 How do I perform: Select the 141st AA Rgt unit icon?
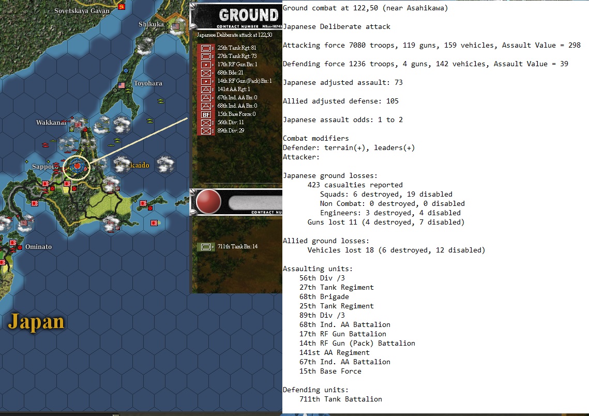point(206,90)
